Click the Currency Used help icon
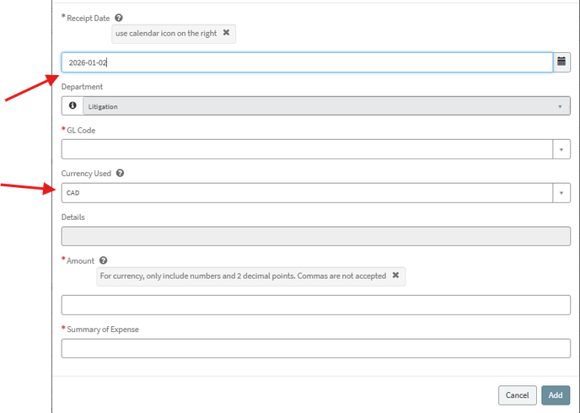Viewport: 580px width, 413px height. pos(120,174)
